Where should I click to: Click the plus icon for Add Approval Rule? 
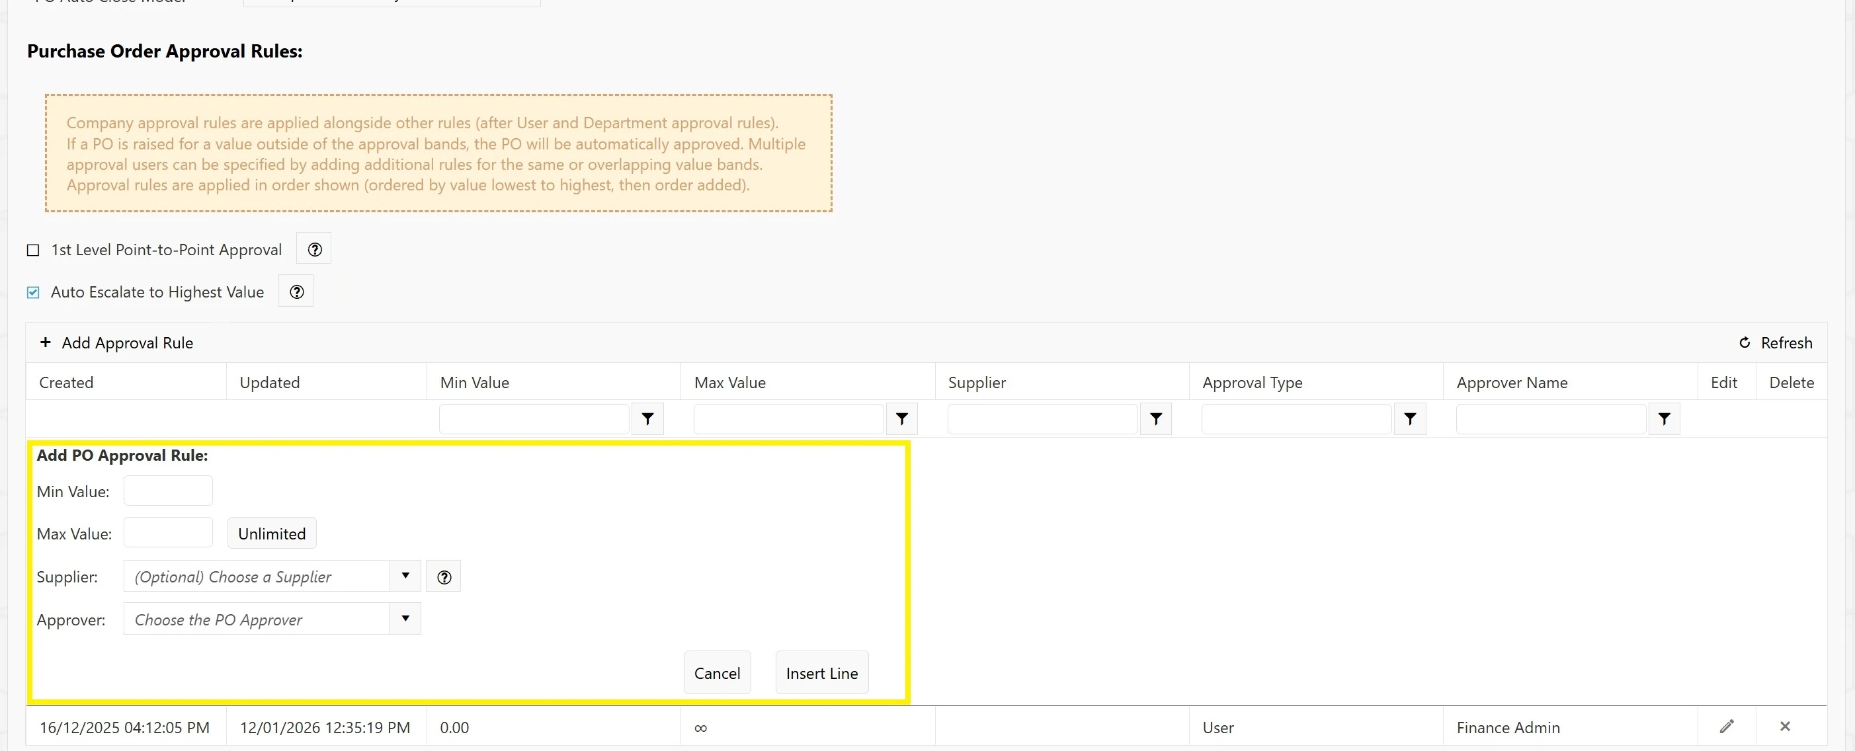click(x=46, y=342)
